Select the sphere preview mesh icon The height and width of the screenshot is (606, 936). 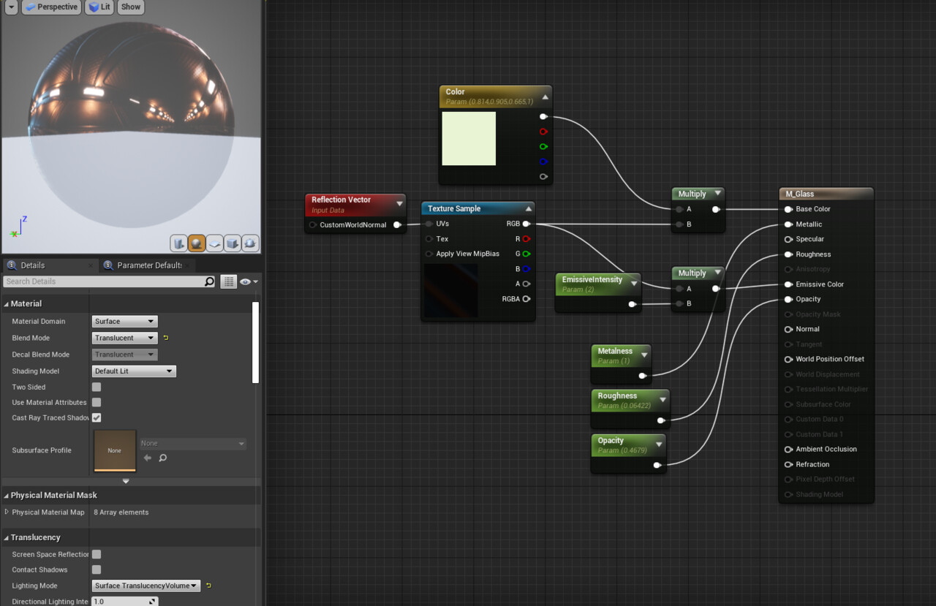pyautogui.click(x=196, y=243)
